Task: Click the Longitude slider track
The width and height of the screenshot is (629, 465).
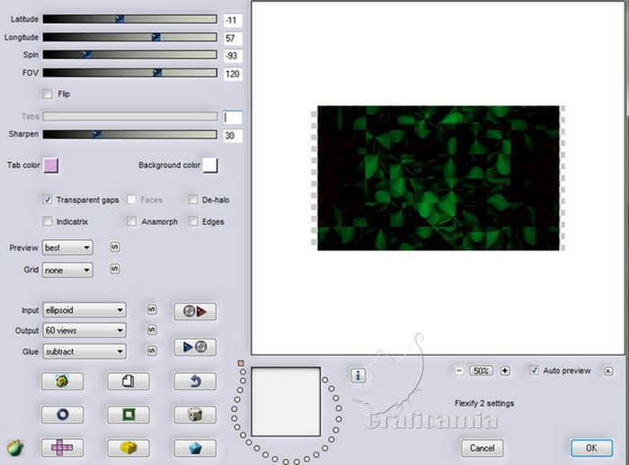Action: [130, 38]
